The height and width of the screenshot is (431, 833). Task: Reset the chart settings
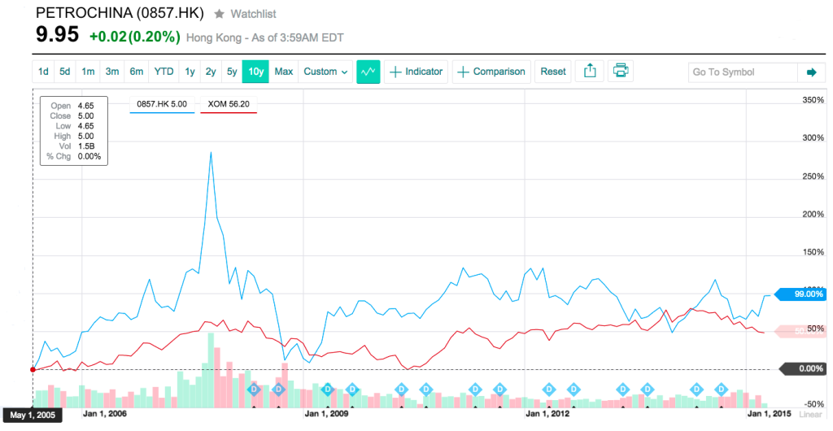pyautogui.click(x=553, y=72)
